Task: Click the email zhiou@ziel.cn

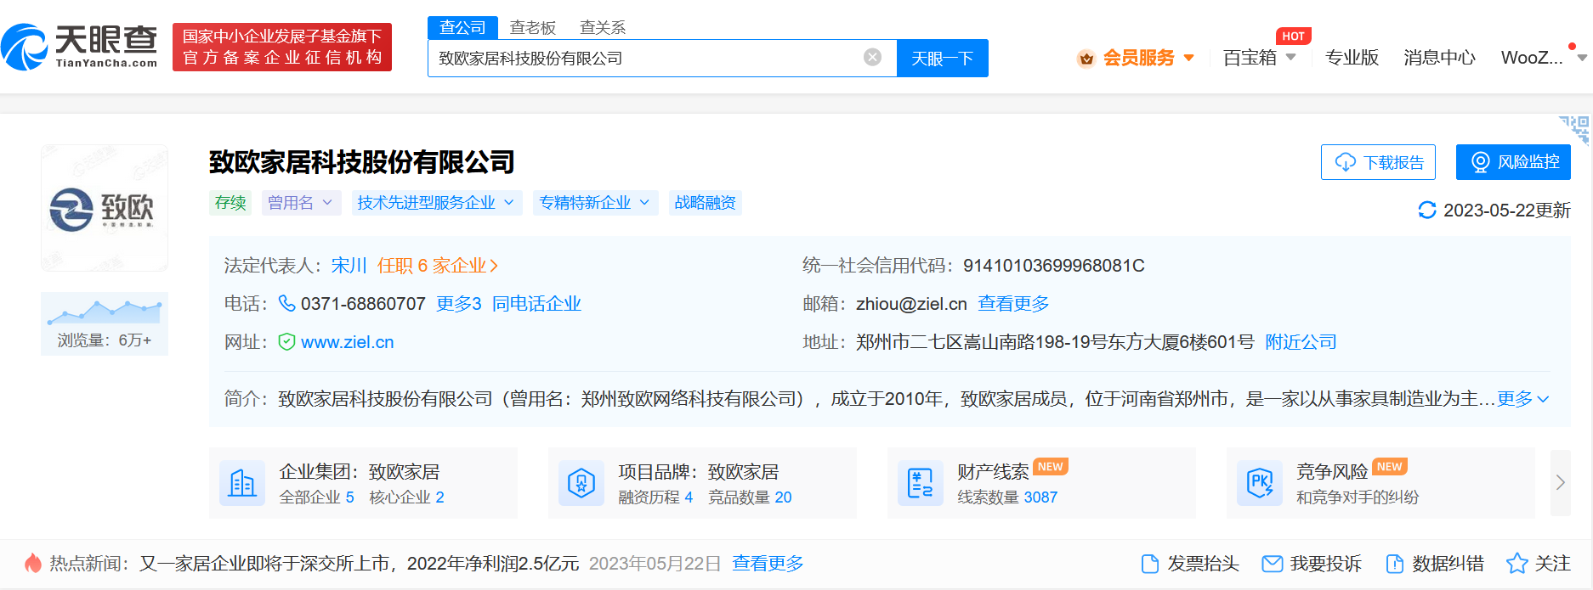Action: point(911,304)
